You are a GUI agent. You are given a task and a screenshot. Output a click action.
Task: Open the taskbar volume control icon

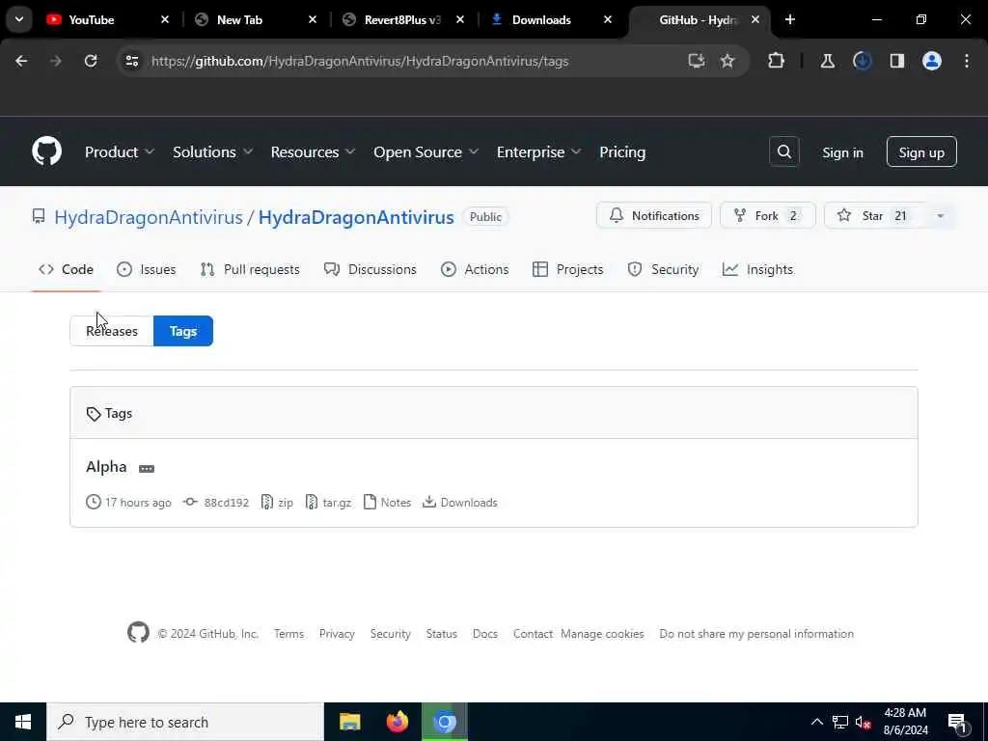(863, 722)
